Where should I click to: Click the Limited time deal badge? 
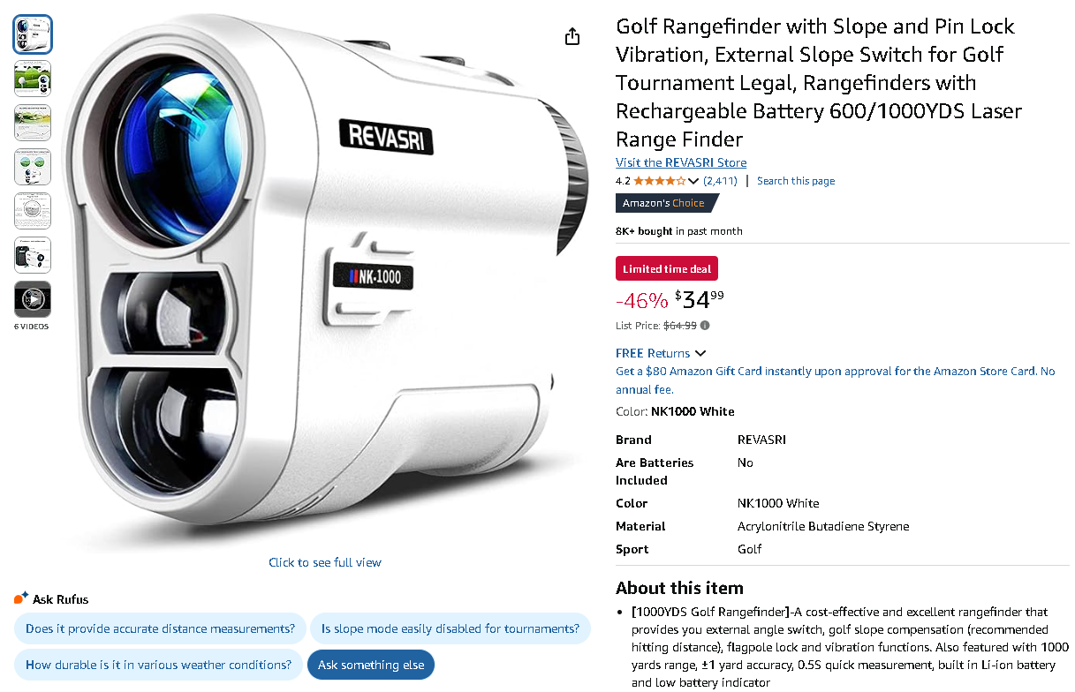coord(666,268)
